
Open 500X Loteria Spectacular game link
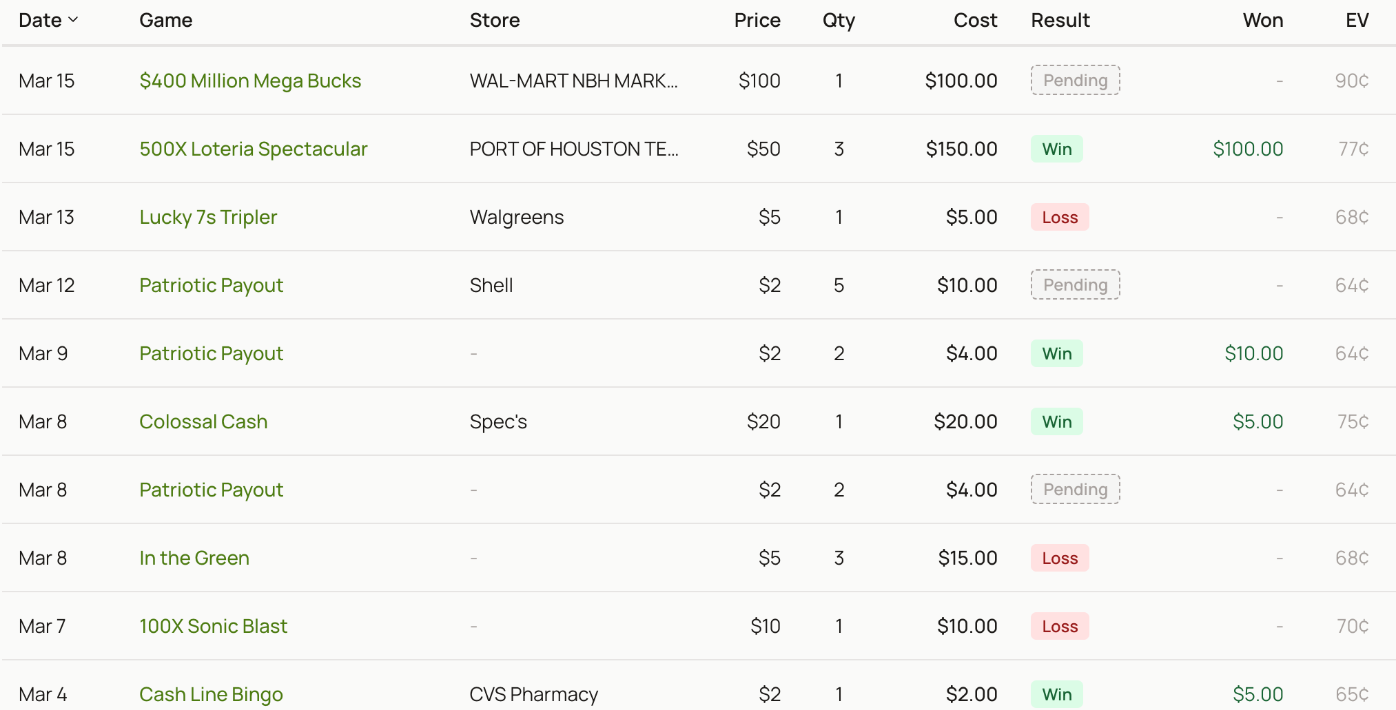point(253,149)
